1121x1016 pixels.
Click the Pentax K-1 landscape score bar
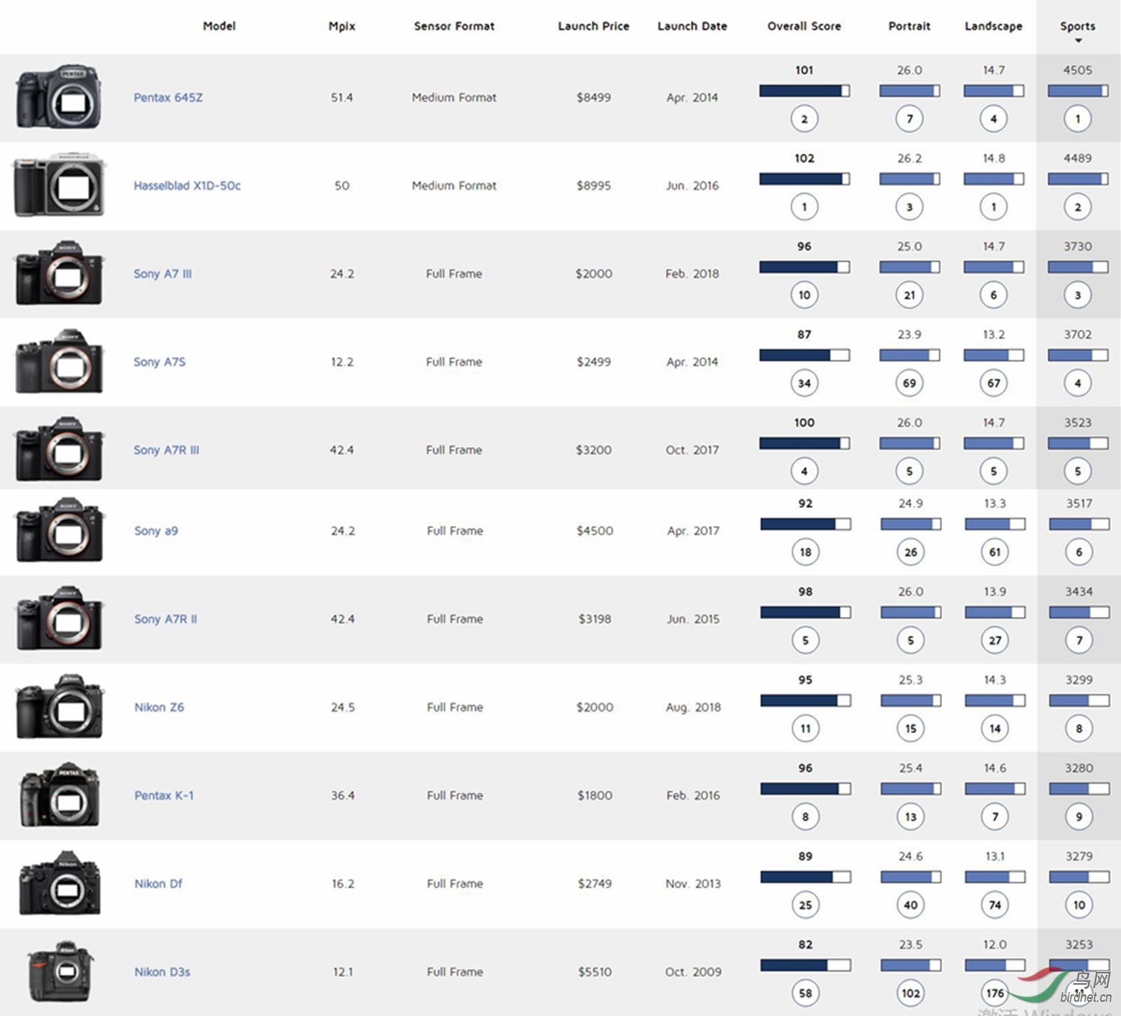pos(995,789)
